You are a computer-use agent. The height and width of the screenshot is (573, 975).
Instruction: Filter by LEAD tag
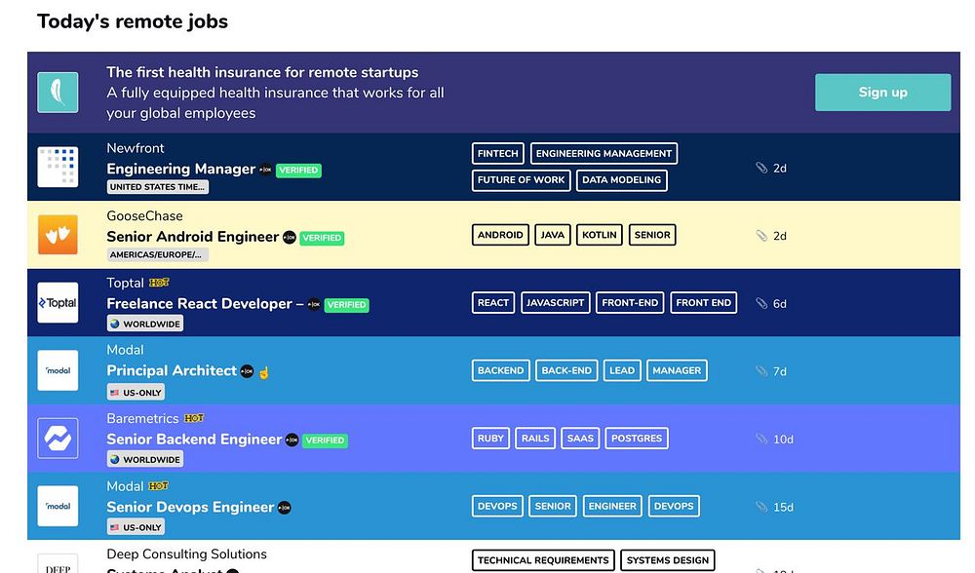(622, 370)
